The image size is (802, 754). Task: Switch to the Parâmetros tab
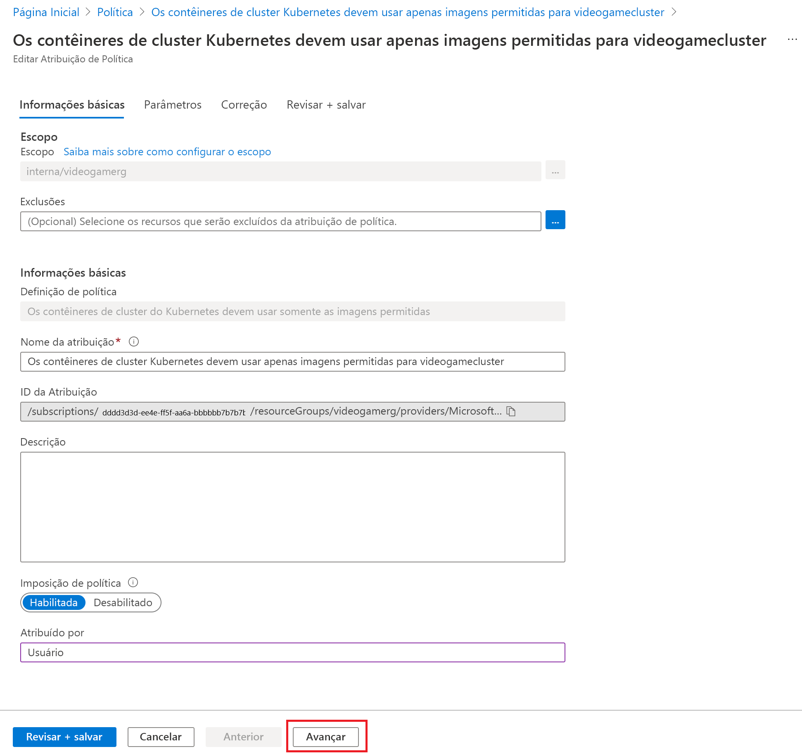point(173,105)
